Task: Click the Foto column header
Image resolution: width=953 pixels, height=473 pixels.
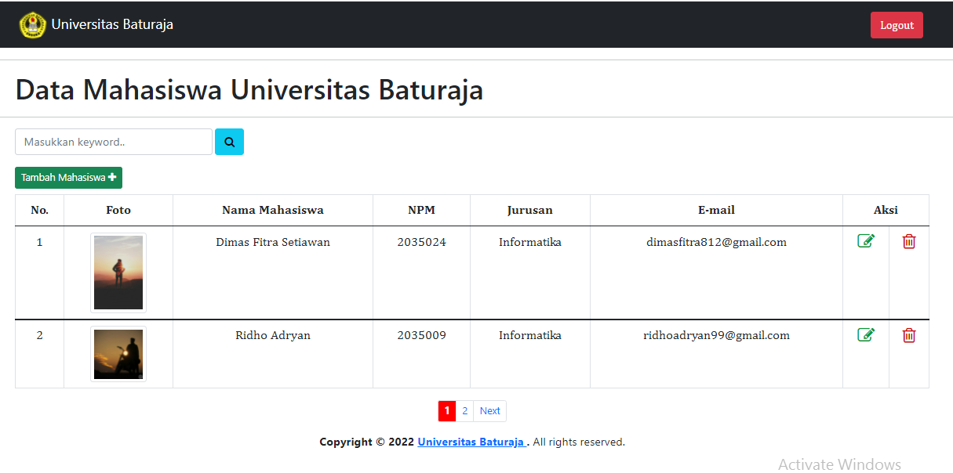Action: pyautogui.click(x=118, y=210)
